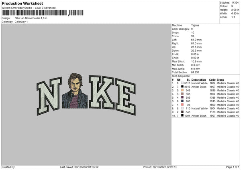
Task: Click the Up value 26.5 mm
Action: tap(196, 47)
